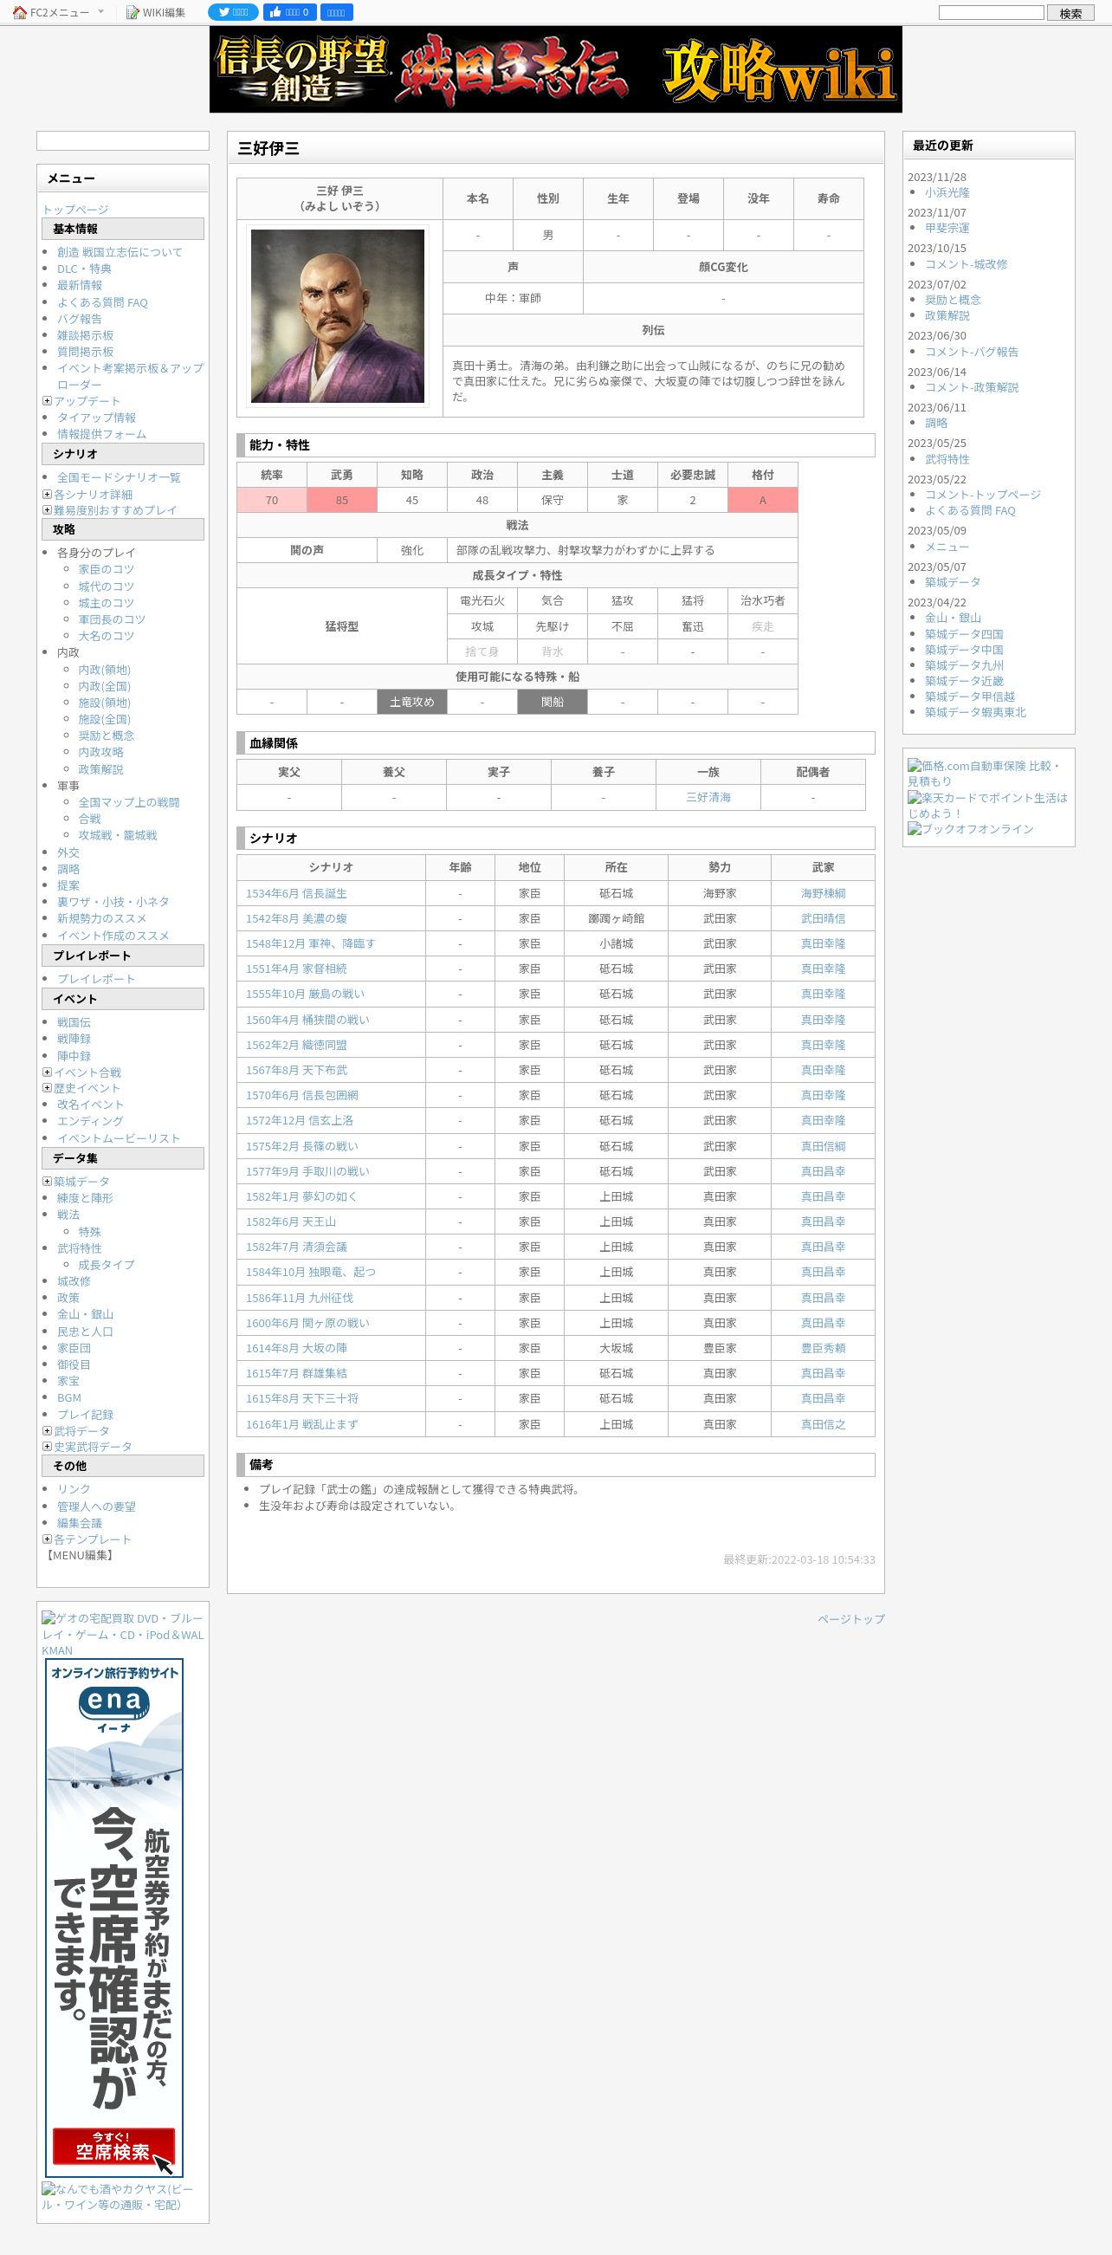Click 【MENU編集】 at menu bottom
This screenshot has width=1112, height=2255.
pos(79,1555)
